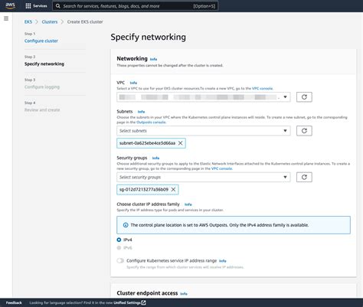Viewport: 363px width, 307px height.
Task: Select the IPv4 radio button
Action: 119,240
